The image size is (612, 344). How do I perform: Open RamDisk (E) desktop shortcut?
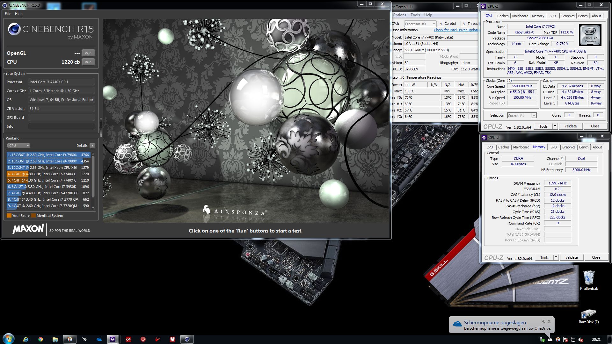coord(589,316)
